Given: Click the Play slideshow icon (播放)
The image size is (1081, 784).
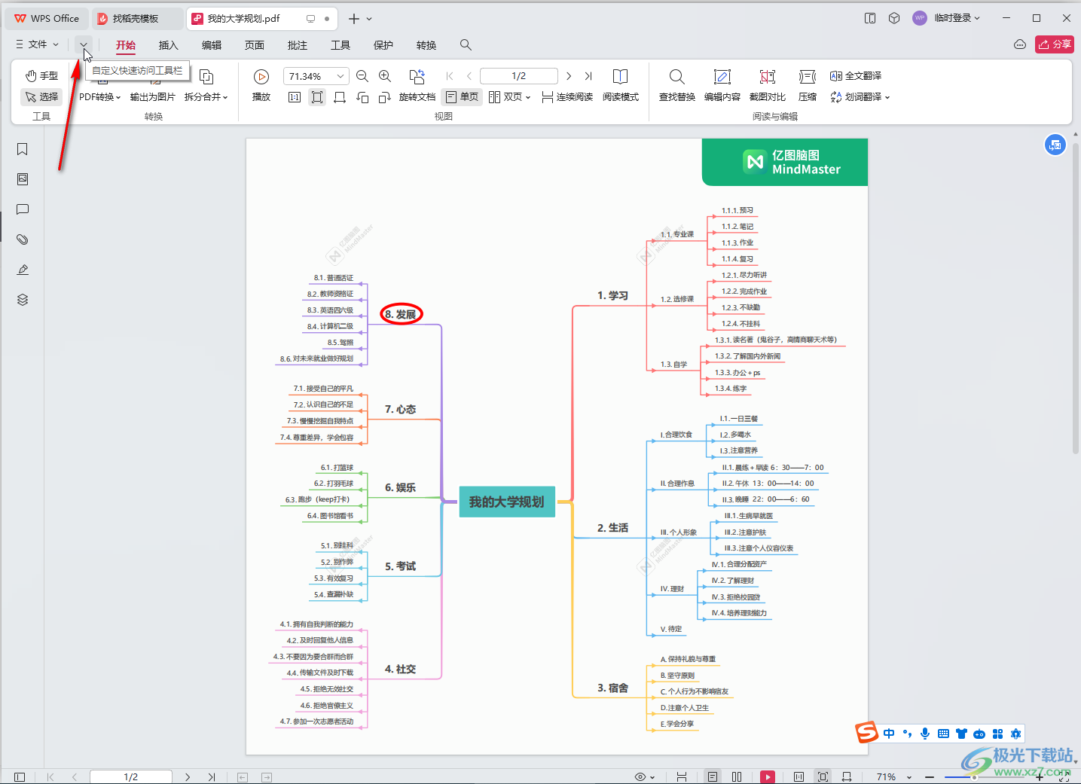Looking at the screenshot, I should pos(261,86).
